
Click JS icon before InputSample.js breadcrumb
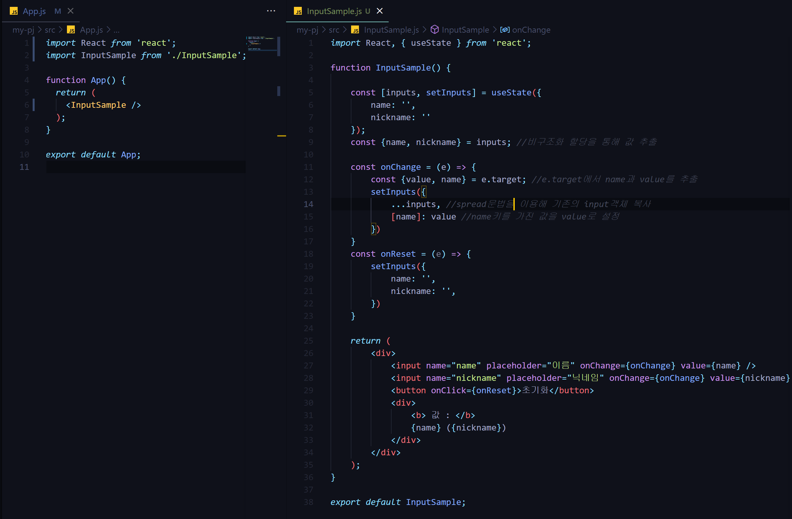(355, 30)
